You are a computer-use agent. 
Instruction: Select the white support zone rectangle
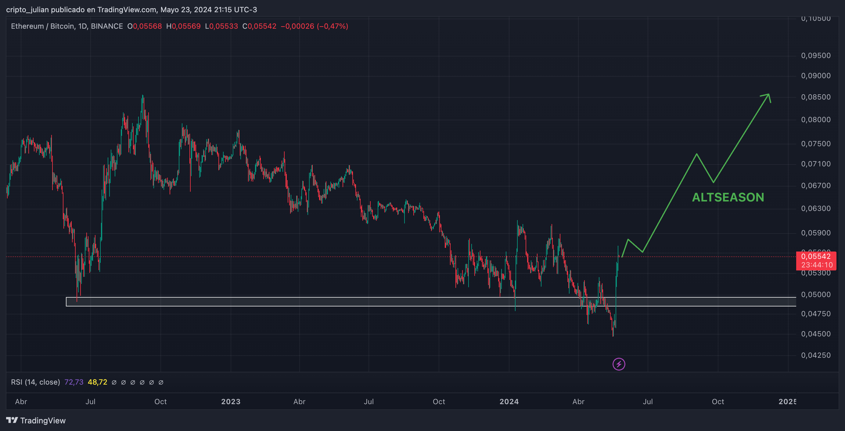tap(328, 302)
